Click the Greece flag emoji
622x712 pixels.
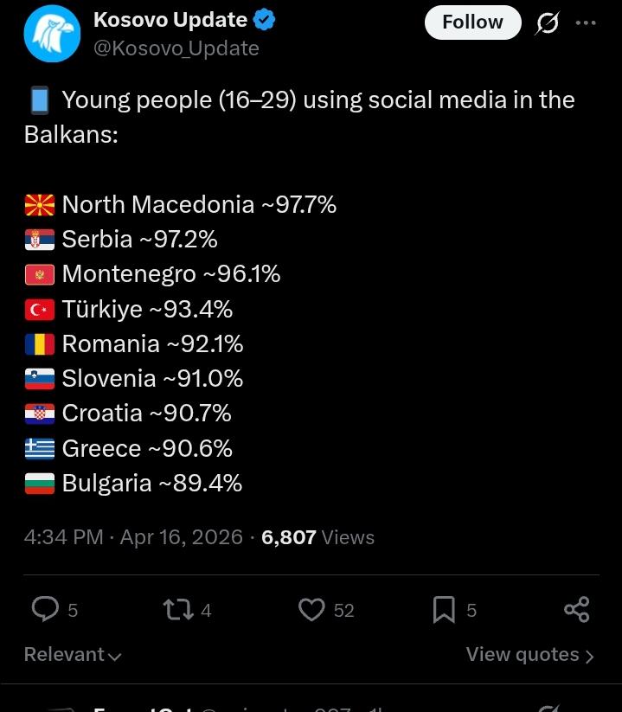point(40,449)
